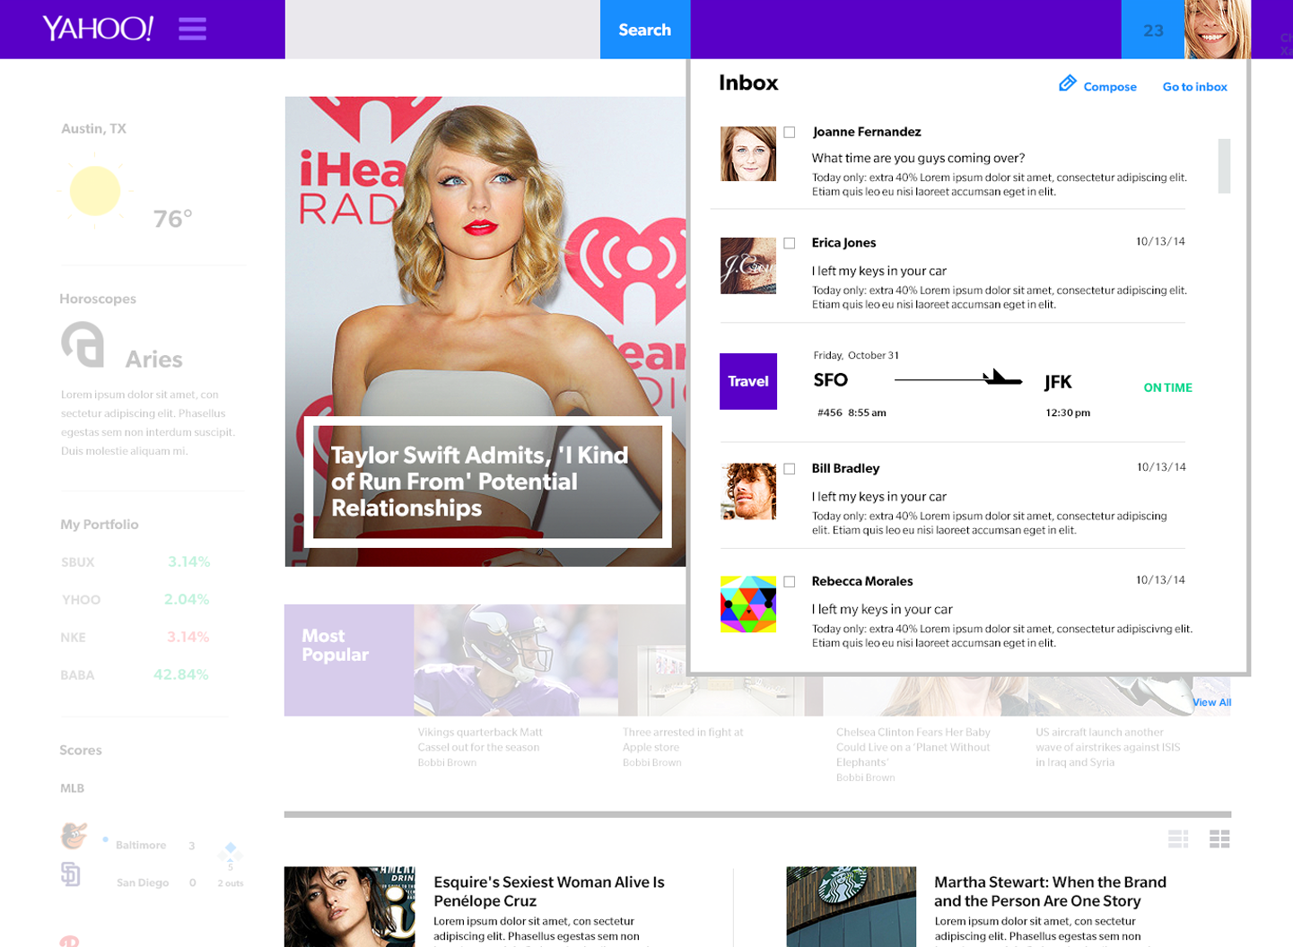Screen dimensions: 1293x947
Task: Tick Rebecca Morales's email checkbox
Action: (789, 581)
